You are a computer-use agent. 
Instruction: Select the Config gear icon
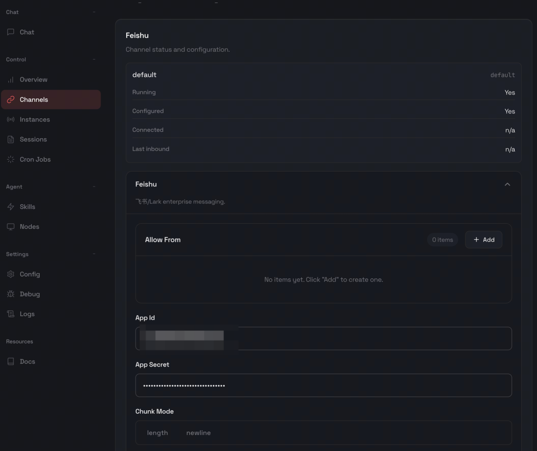pos(10,274)
